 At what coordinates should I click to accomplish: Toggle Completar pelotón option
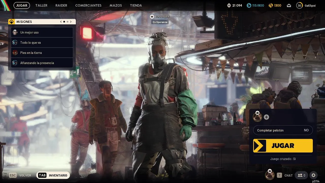point(283,130)
